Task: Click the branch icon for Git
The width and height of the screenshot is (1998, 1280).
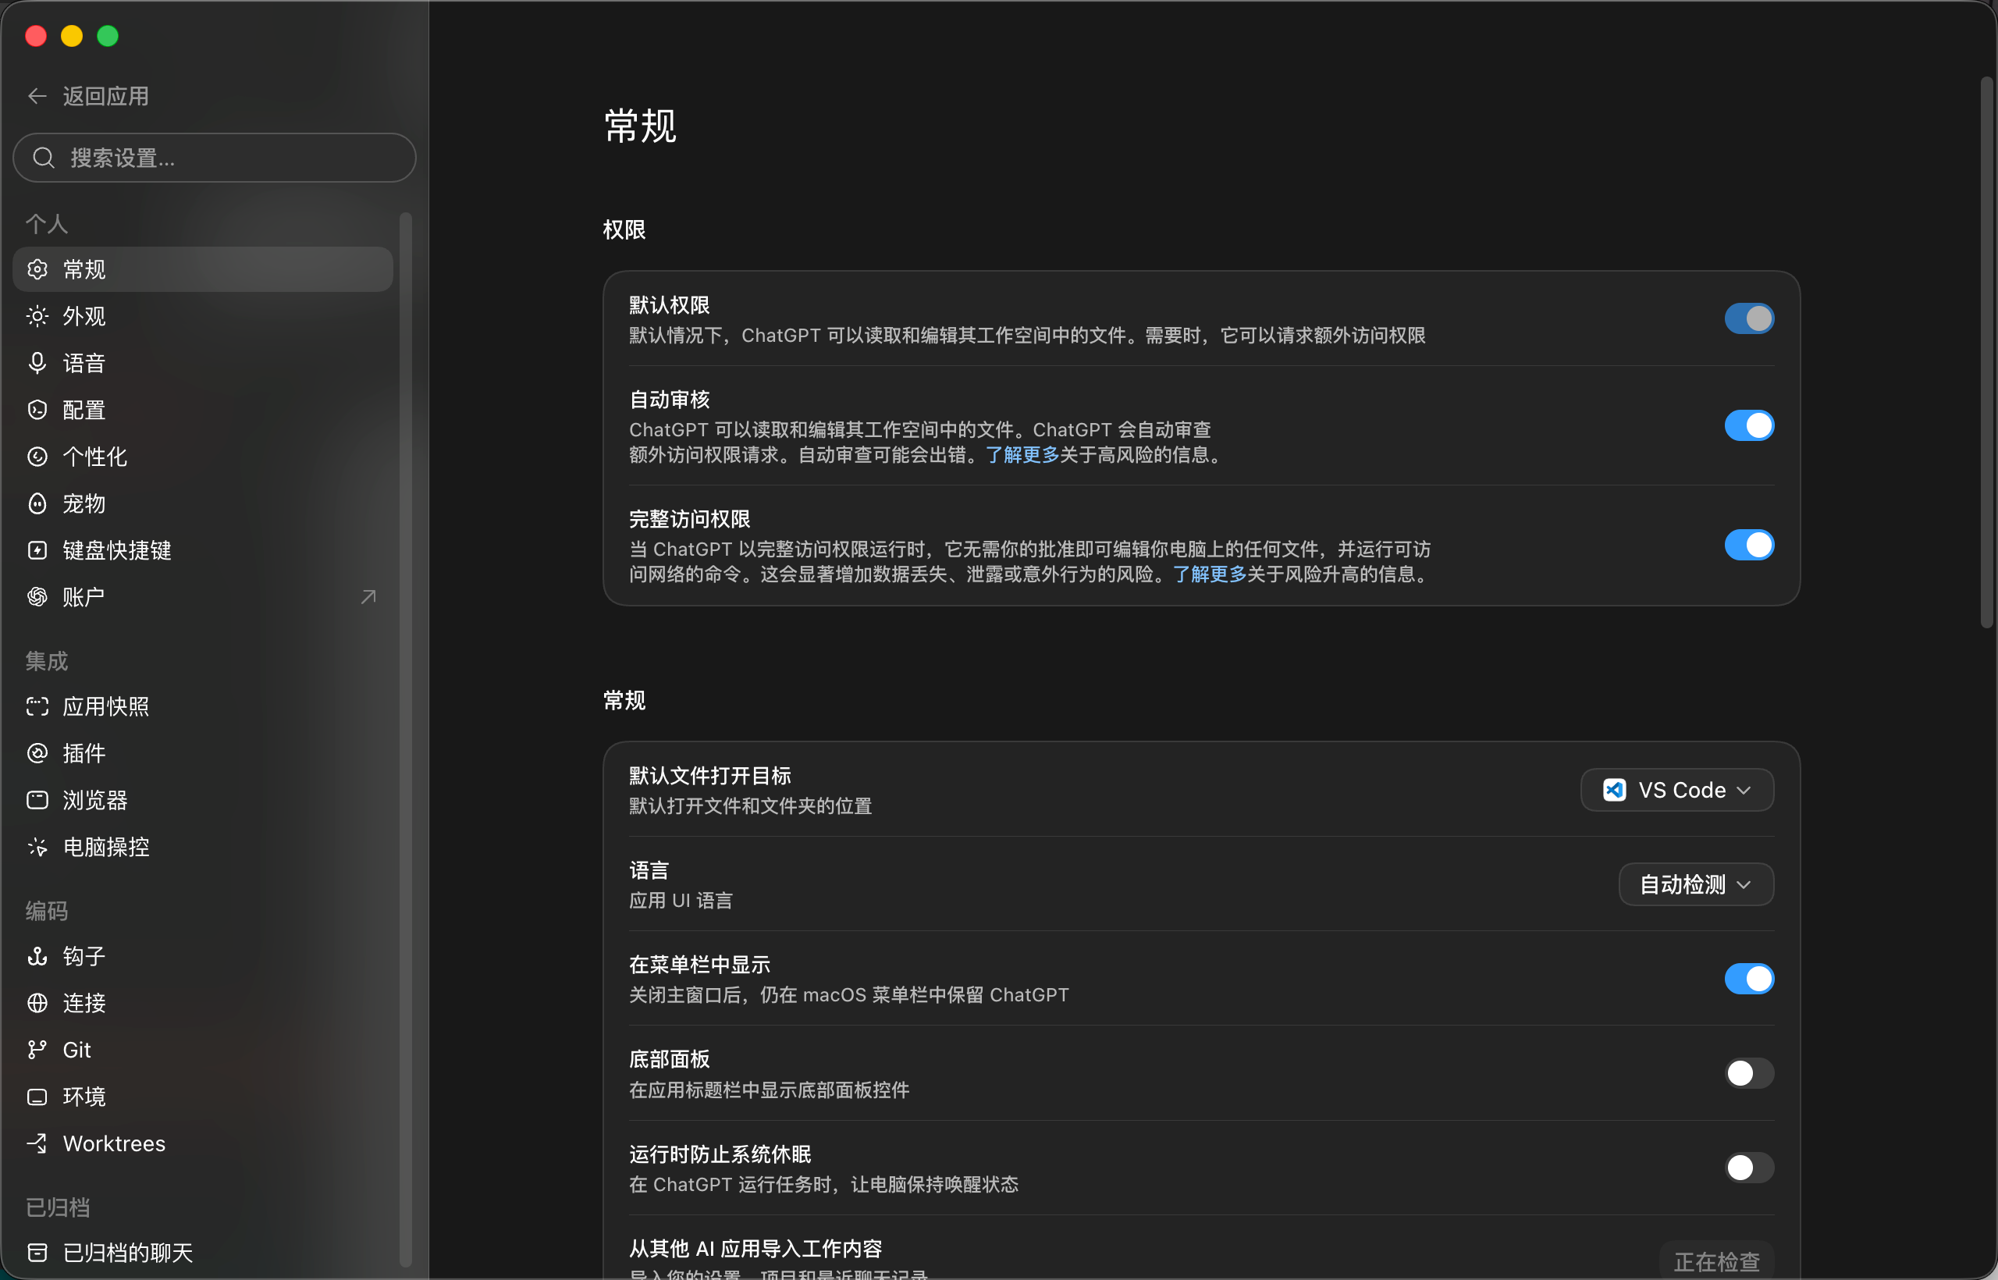Action: [x=37, y=1050]
